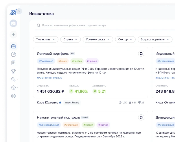Expand the small arrow beside wrench icon
Viewport: 175px width, 142px height.
point(17,79)
